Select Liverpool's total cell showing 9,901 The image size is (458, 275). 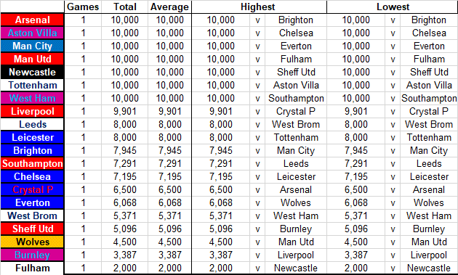pos(125,111)
